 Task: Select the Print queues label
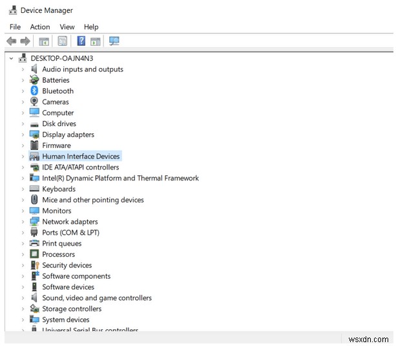coord(62,243)
